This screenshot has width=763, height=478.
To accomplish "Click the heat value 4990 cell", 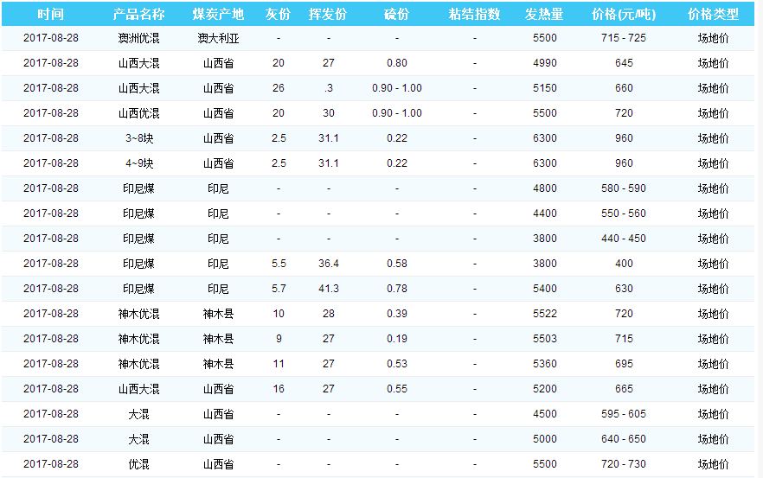I will tap(545, 63).
